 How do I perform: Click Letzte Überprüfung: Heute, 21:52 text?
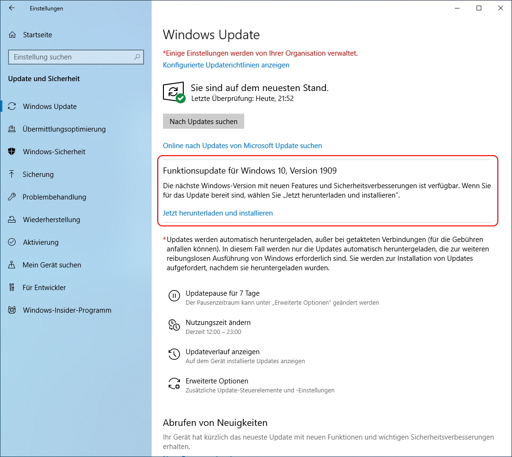[242, 99]
